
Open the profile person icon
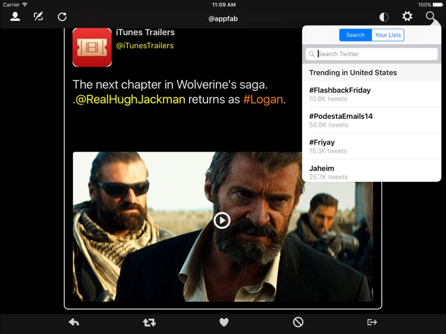coord(15,17)
